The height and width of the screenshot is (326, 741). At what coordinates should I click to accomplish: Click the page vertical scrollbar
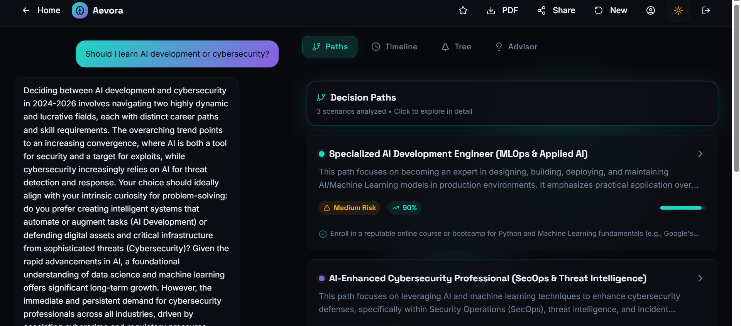[x=736, y=89]
